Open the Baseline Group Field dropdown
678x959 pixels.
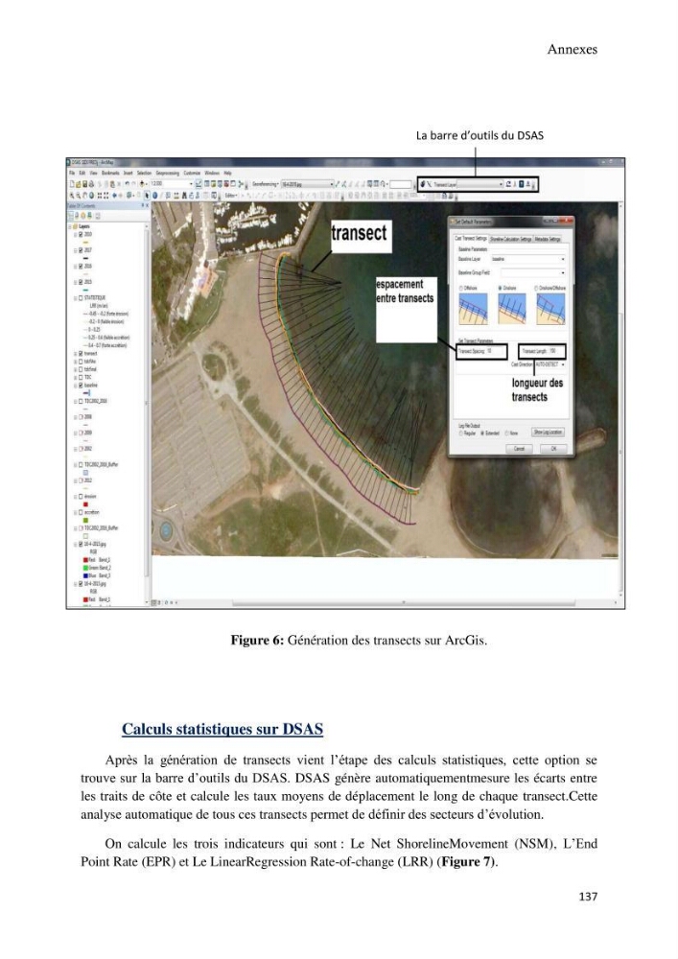point(532,272)
